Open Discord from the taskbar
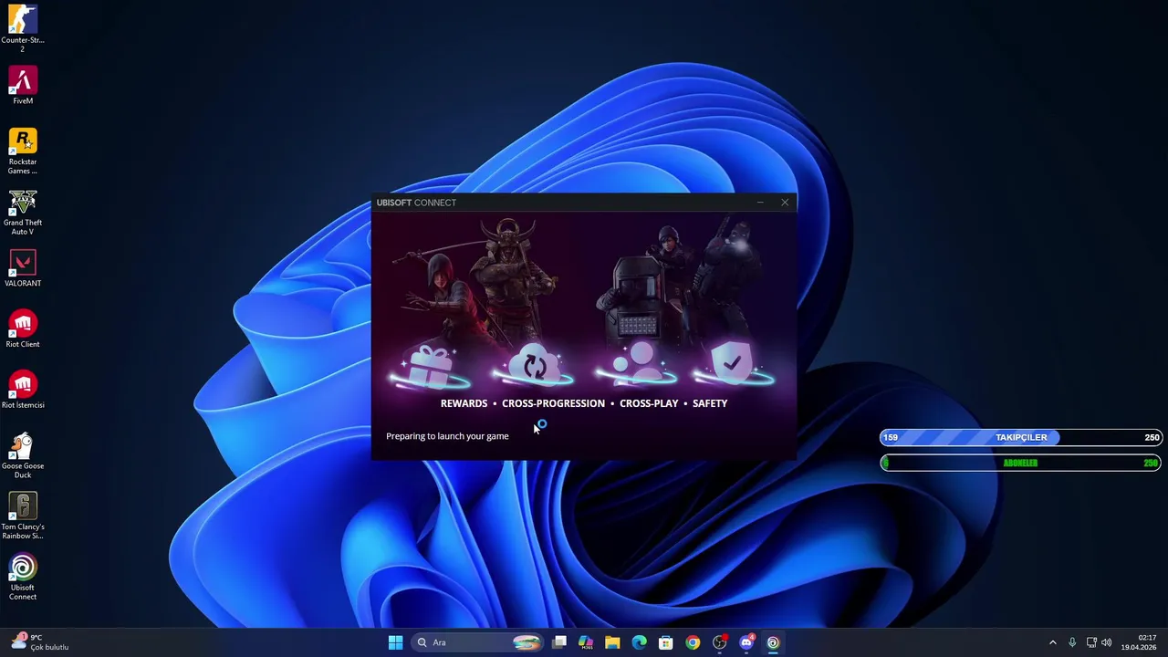This screenshot has width=1168, height=657. 746,642
